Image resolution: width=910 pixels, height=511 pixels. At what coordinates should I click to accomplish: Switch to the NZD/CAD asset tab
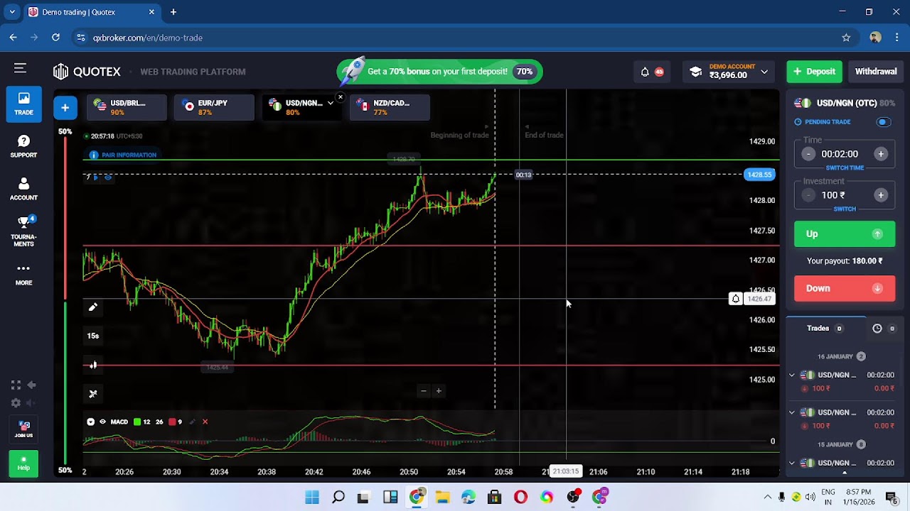389,107
